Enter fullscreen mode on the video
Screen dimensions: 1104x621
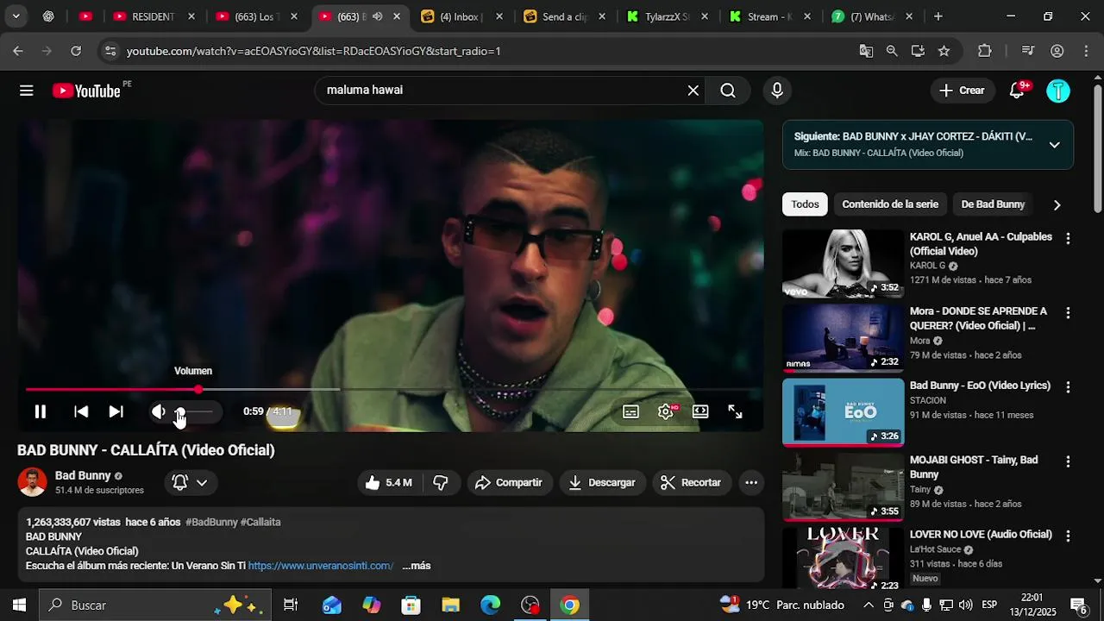(735, 412)
